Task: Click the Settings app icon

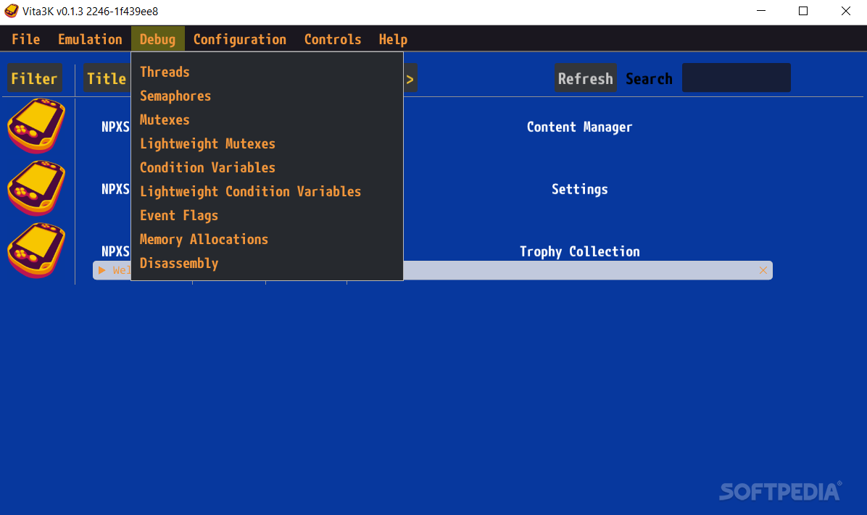Action: 36,188
